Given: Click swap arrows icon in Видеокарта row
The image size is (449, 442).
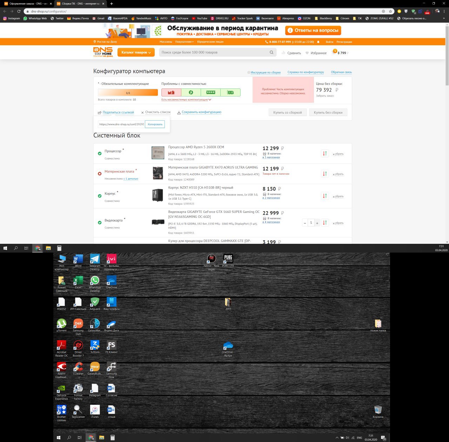Looking at the screenshot, I should point(325,222).
